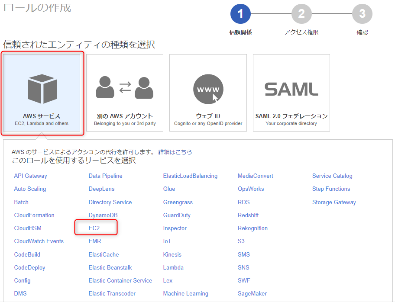395x302 pixels.
Task: Choose Batch service
Action: pos(21,202)
